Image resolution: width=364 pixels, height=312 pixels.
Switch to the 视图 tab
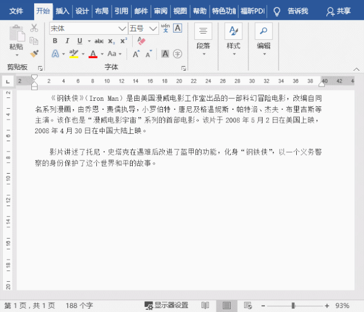coord(180,11)
